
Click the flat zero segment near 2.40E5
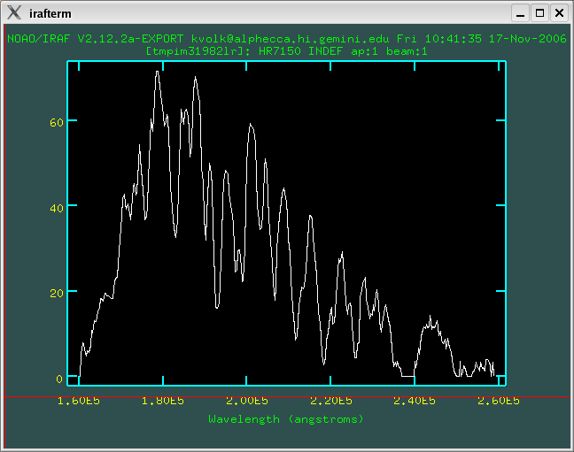[407, 376]
